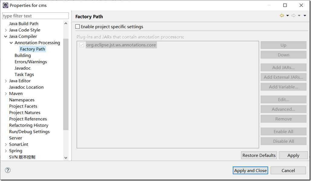Click the Restore Defaults button
The image size is (311, 181).
point(259,155)
